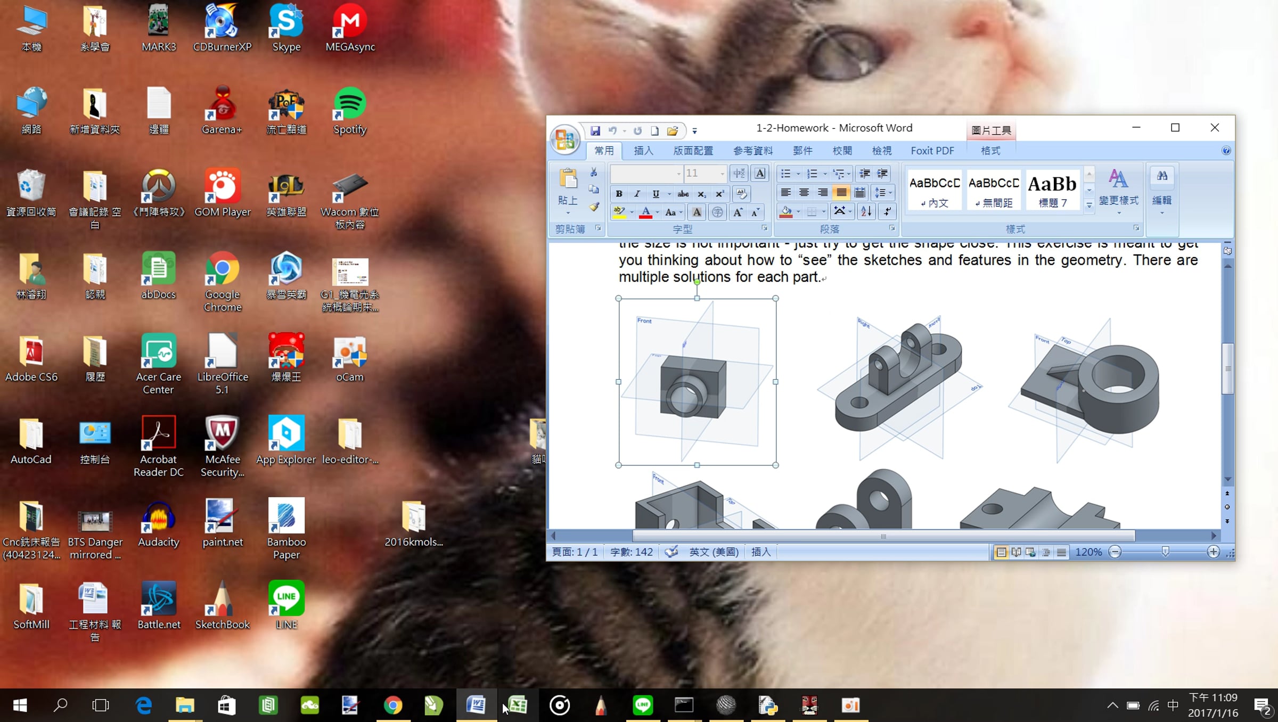The width and height of the screenshot is (1278, 722).
Task: Click the 變更樣式 button
Action: (1119, 191)
